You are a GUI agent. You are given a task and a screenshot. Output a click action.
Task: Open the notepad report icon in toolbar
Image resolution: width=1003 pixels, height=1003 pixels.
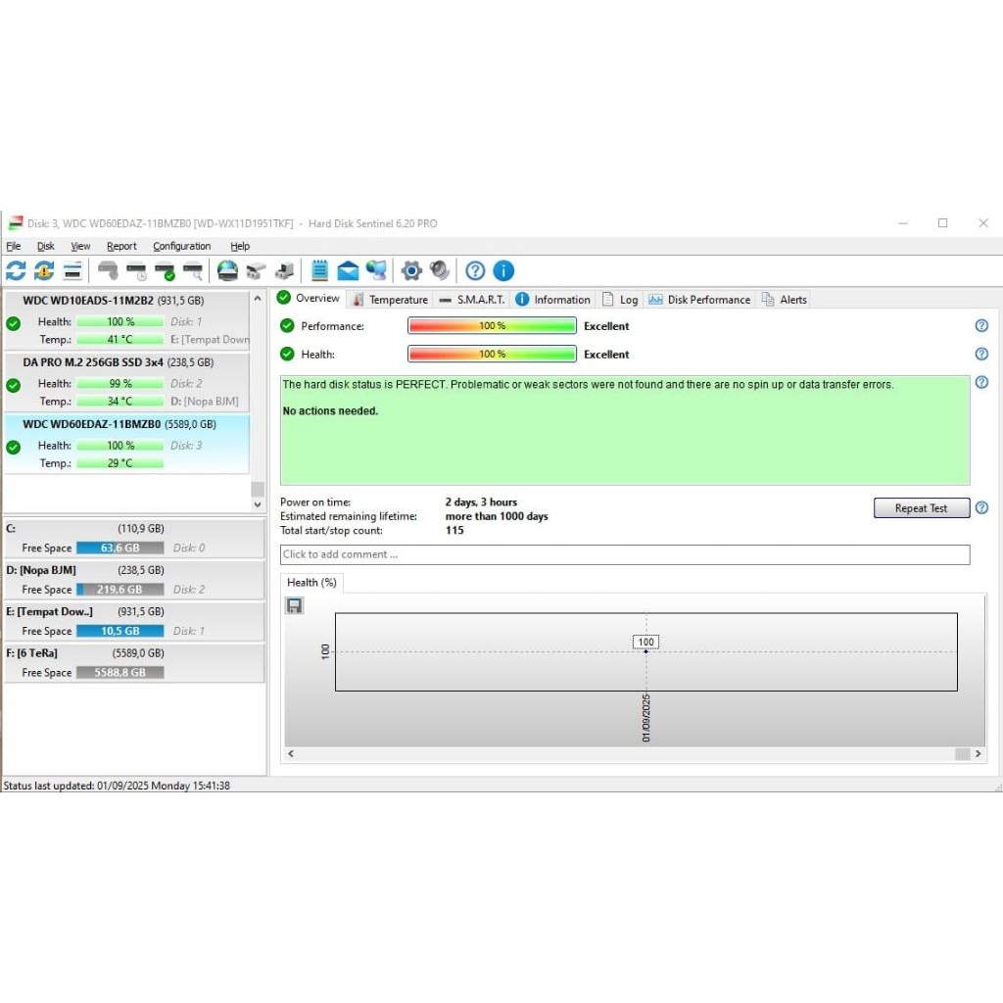[319, 271]
